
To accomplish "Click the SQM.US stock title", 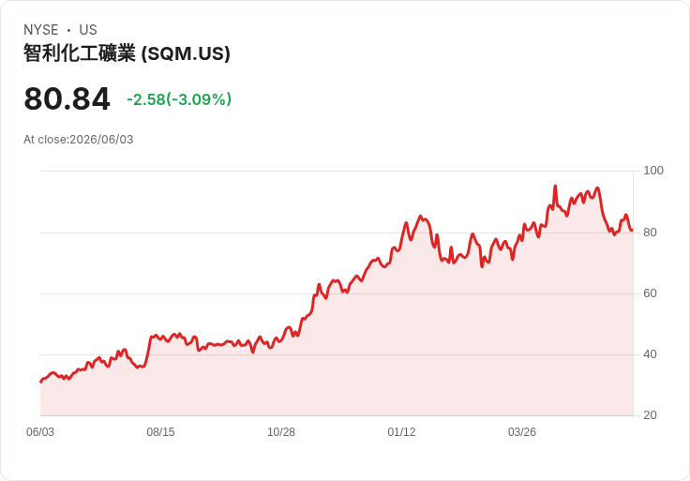I will [127, 53].
